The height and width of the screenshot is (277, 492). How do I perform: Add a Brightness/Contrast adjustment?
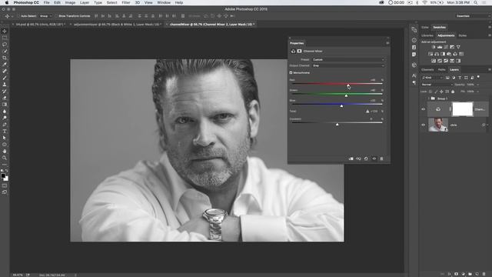[x=434, y=47]
